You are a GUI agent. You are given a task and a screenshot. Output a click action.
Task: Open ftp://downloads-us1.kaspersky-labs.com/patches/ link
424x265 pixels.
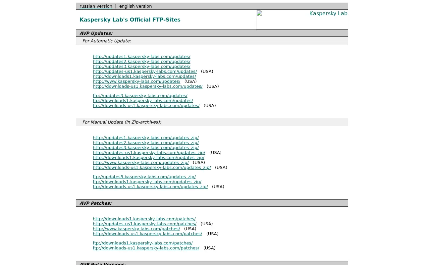(x=146, y=248)
